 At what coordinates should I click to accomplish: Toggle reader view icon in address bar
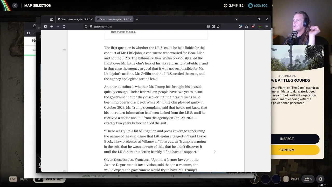pos(208,26)
